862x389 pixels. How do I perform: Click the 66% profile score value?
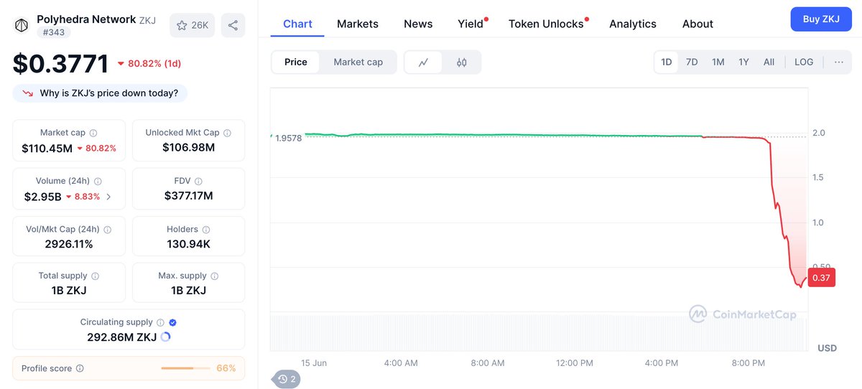pyautogui.click(x=226, y=368)
